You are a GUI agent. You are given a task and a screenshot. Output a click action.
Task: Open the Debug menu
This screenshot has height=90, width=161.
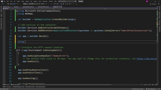point(27,1)
